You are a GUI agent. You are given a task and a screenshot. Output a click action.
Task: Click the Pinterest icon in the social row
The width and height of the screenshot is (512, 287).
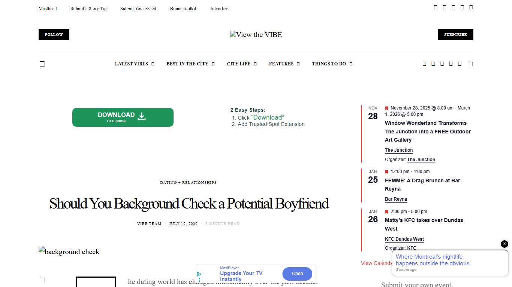click(451, 64)
